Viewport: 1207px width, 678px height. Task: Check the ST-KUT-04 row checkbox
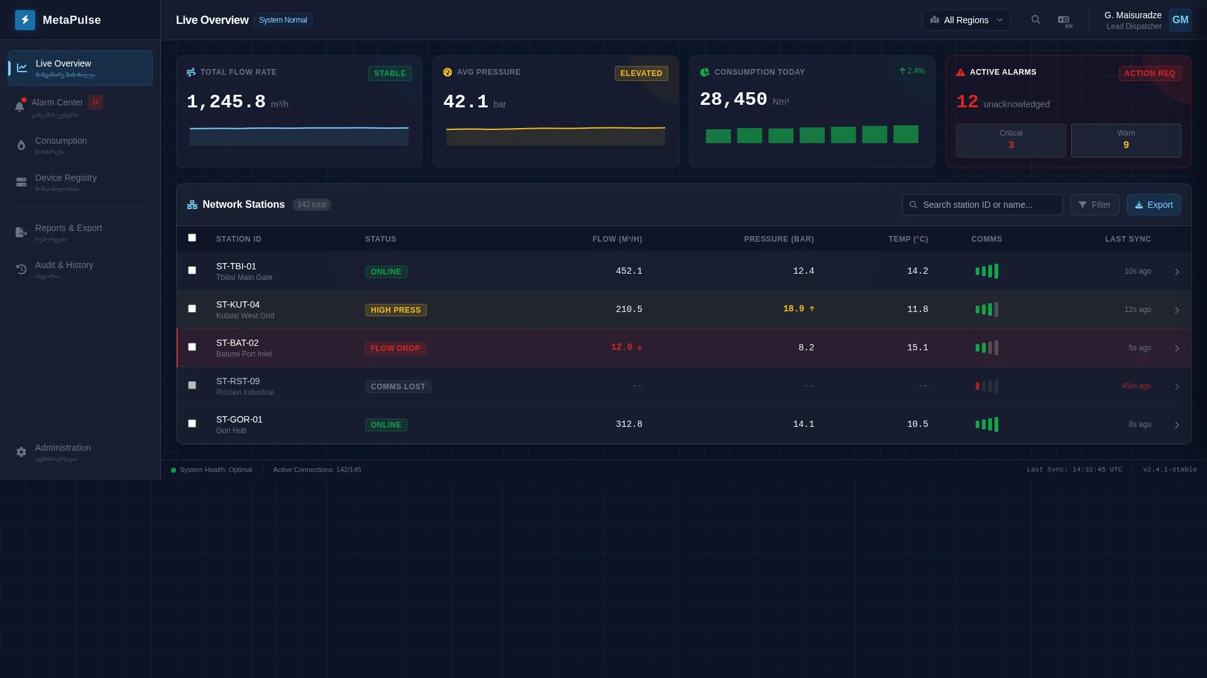(x=192, y=309)
